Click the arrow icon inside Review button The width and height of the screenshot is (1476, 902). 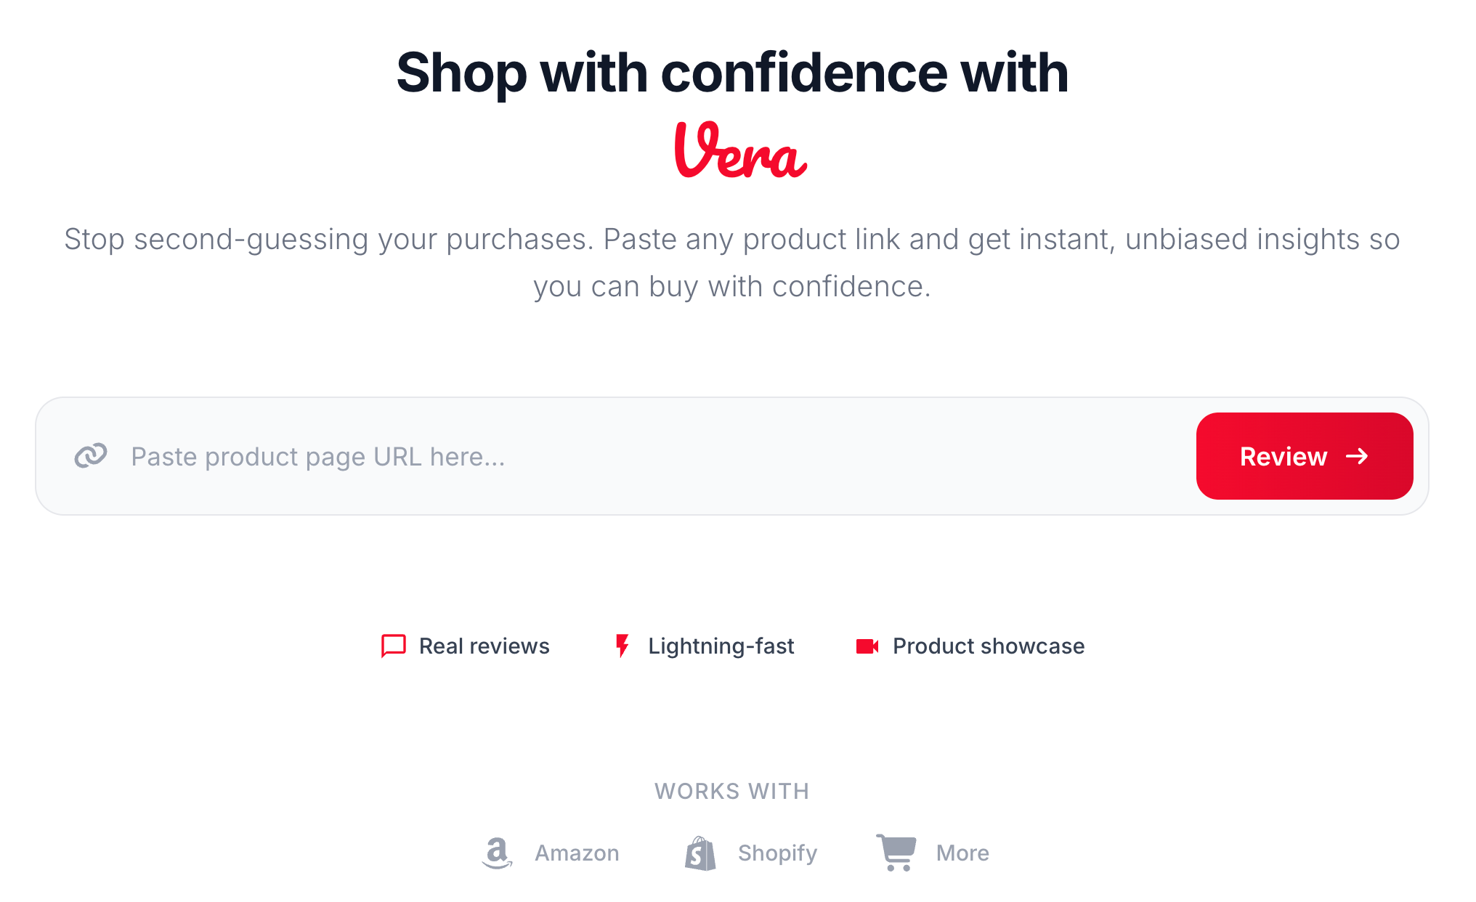pyautogui.click(x=1357, y=456)
